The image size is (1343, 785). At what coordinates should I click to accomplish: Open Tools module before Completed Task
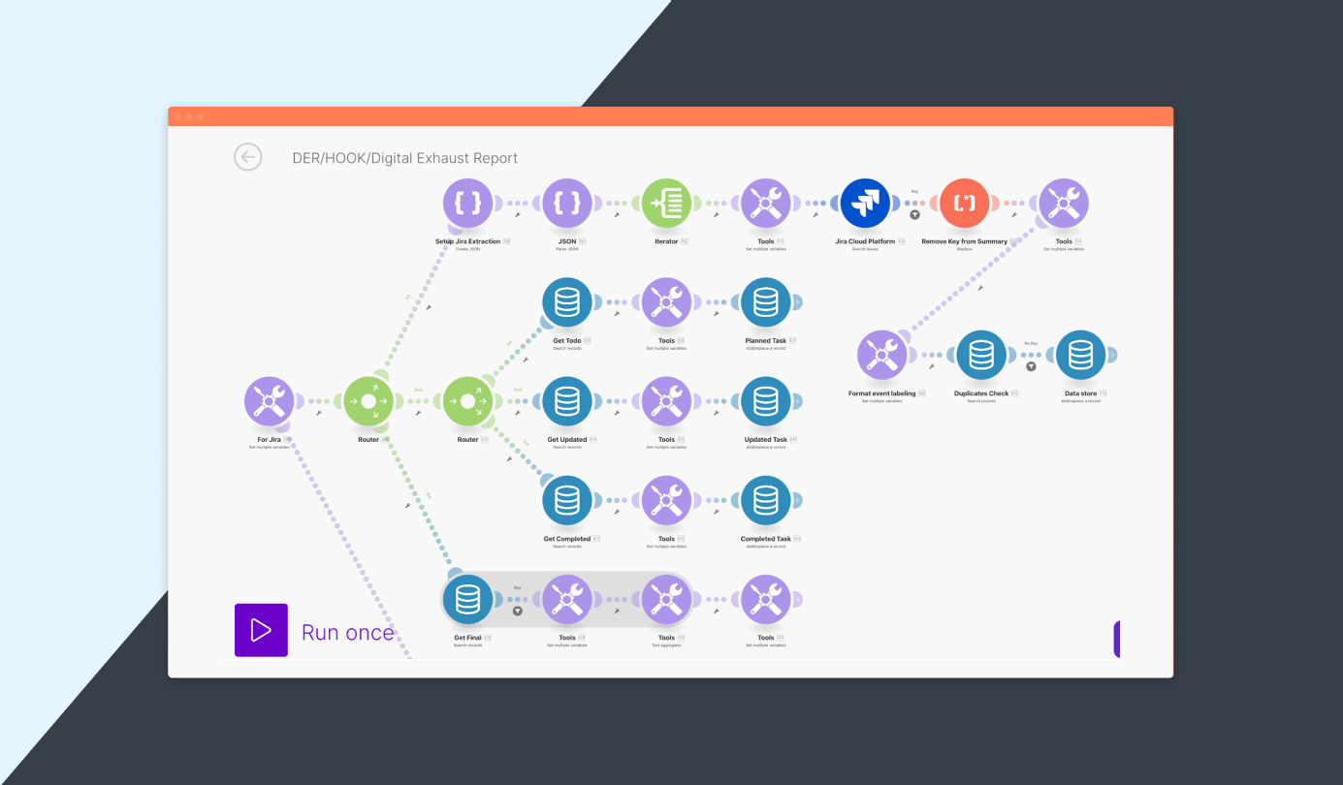coord(667,500)
